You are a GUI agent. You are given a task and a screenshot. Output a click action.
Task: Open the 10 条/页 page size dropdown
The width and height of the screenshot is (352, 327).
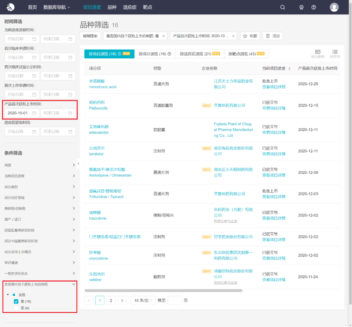(143, 301)
